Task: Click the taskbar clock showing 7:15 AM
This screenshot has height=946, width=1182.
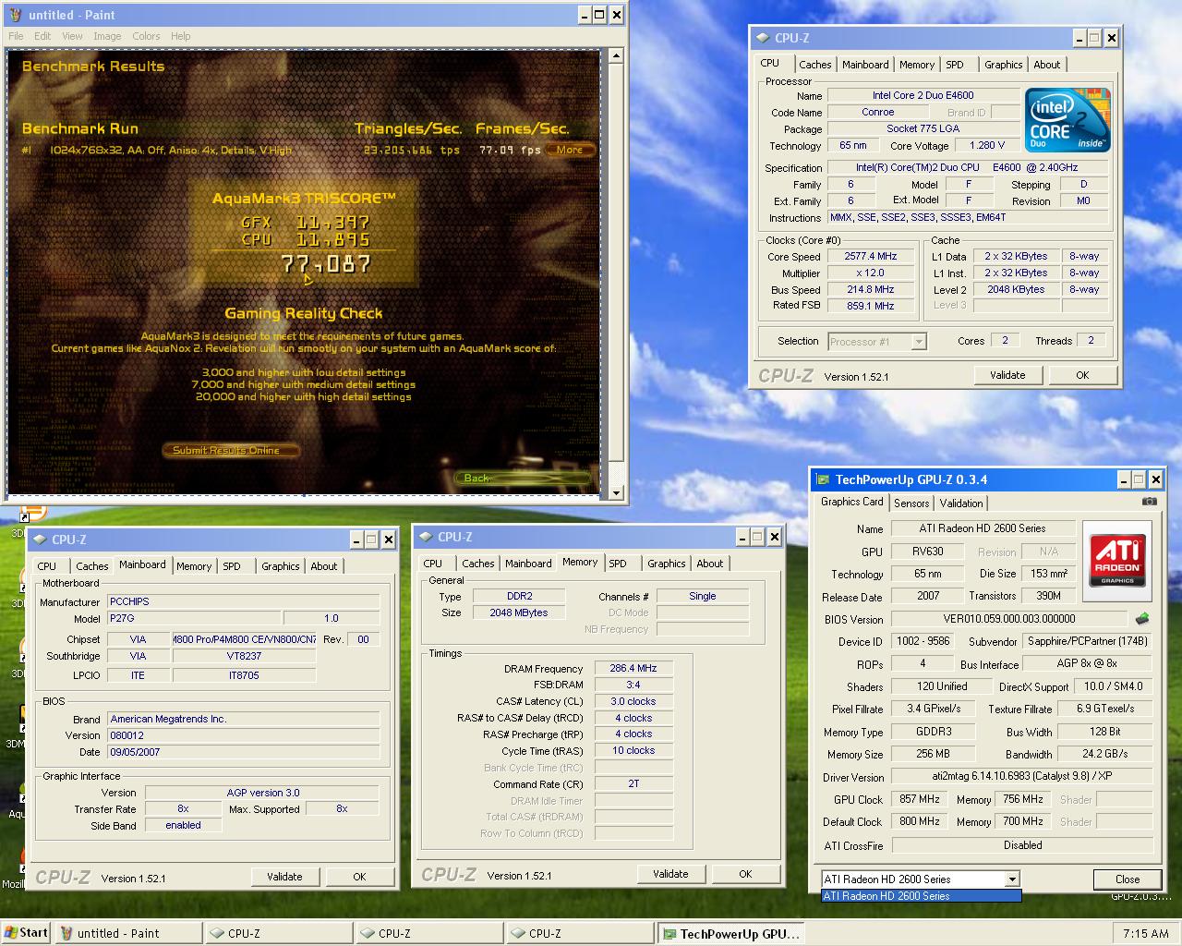Action: (x=1146, y=934)
